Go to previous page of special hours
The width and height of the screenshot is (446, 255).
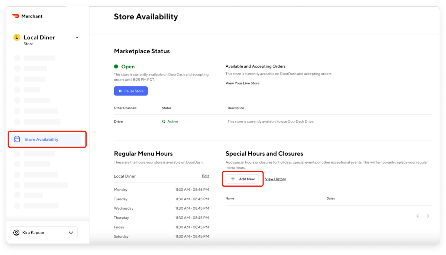point(418,216)
